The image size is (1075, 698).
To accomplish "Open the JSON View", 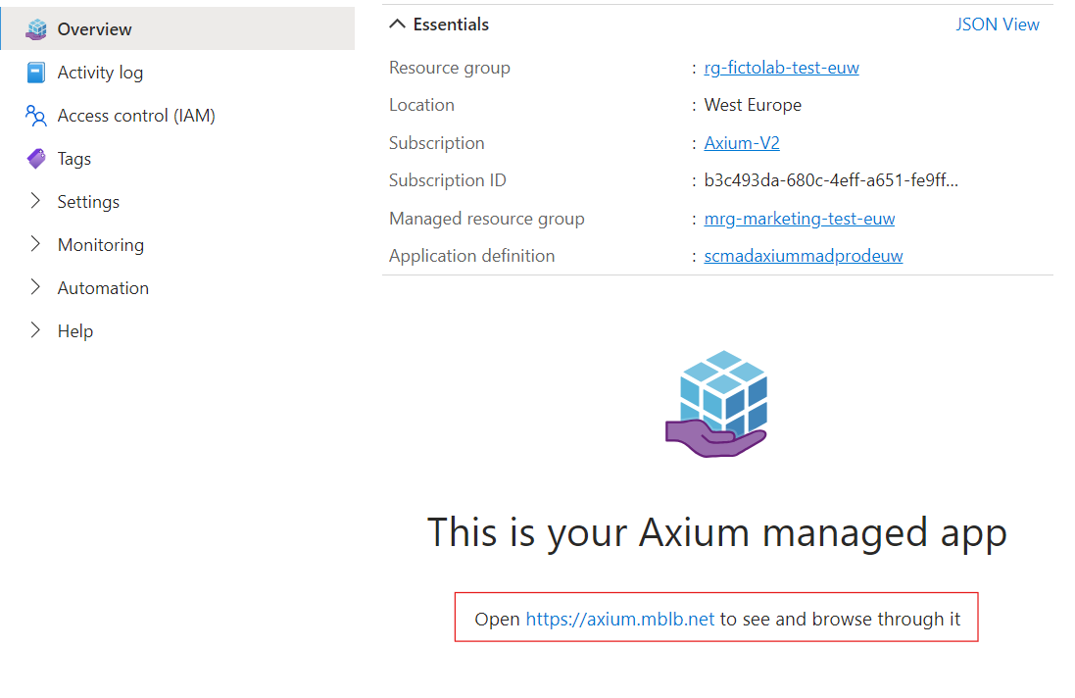I will (998, 24).
